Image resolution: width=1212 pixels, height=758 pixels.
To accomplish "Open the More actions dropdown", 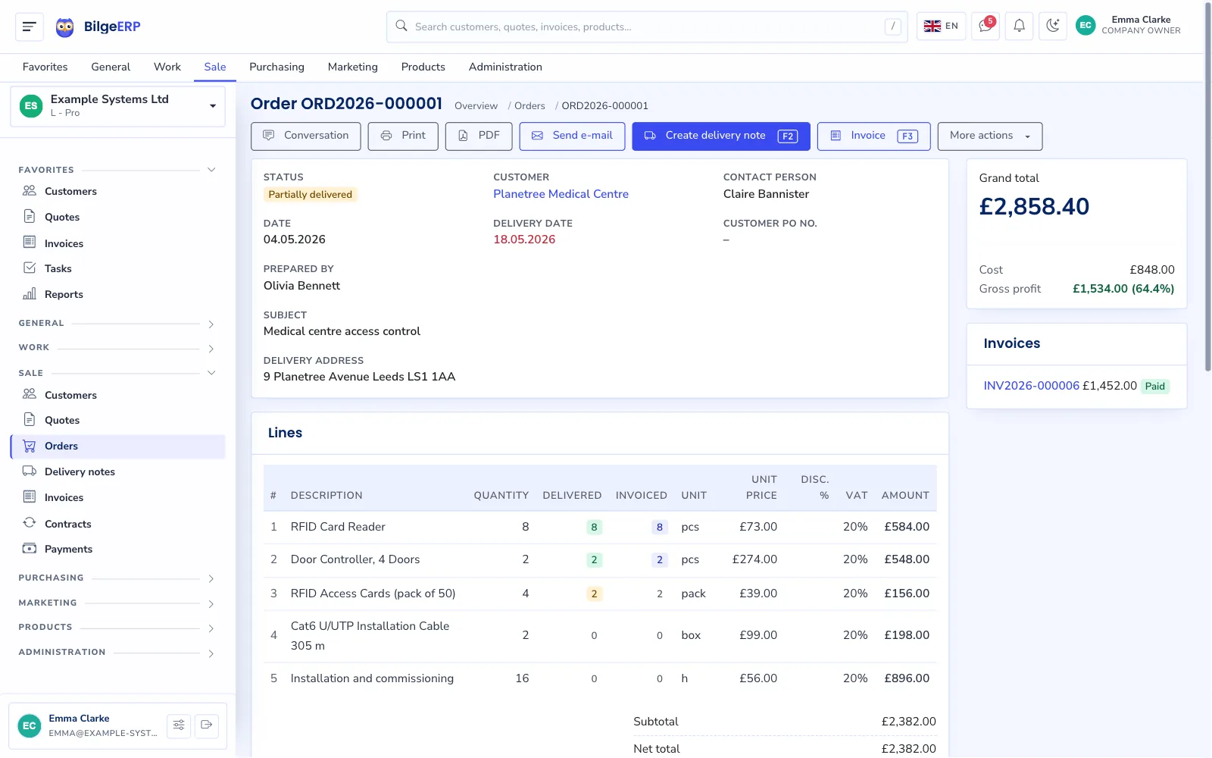I will [x=990, y=136].
